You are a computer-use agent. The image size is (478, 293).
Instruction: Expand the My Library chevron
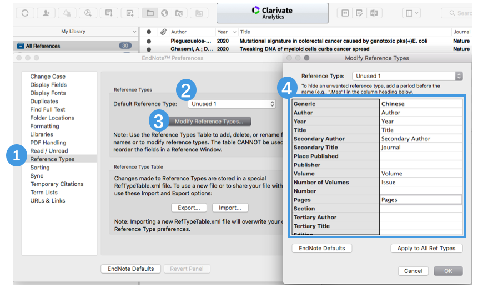(x=134, y=32)
